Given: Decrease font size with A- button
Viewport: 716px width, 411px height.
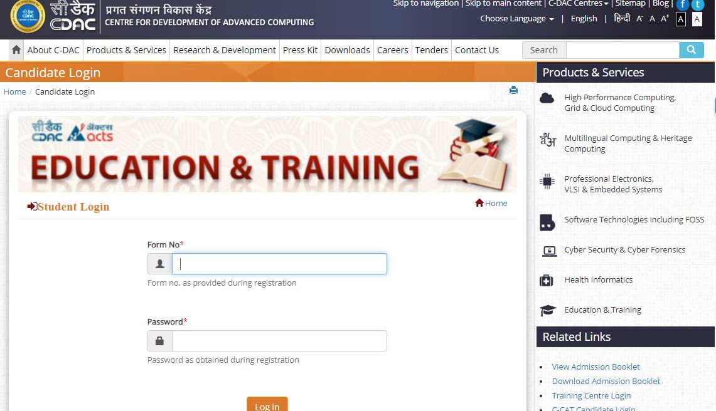Looking at the screenshot, I should coord(639,19).
